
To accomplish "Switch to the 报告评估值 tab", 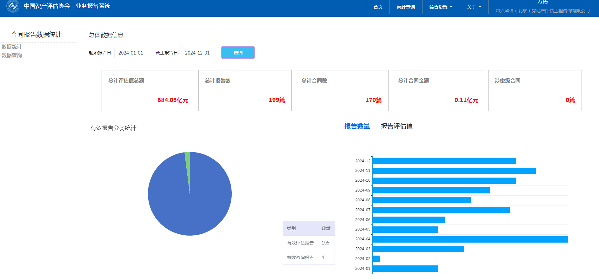I will (x=396, y=126).
